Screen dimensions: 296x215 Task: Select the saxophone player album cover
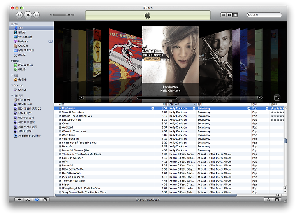pos(216,55)
